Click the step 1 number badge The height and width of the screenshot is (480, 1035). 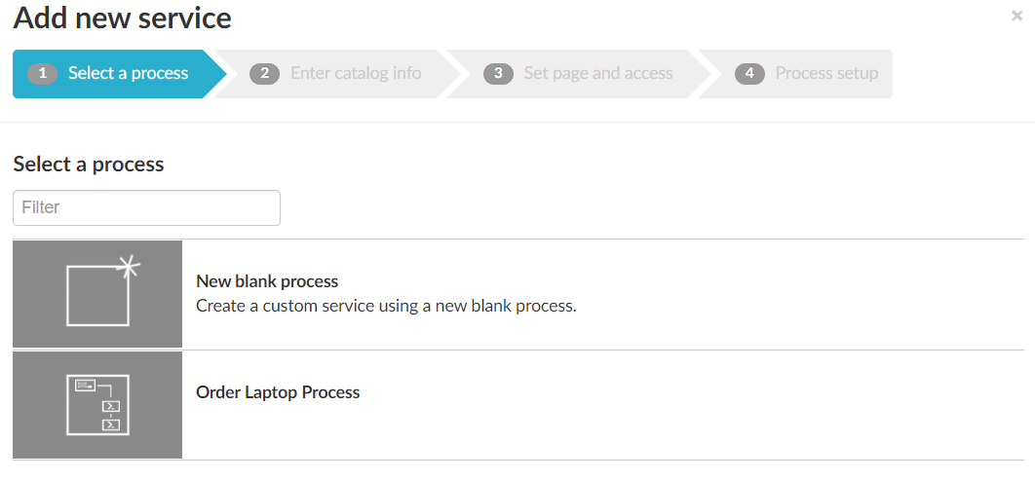[x=43, y=74]
